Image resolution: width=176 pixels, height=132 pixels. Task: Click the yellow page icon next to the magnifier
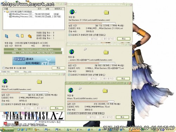tap(22, 36)
